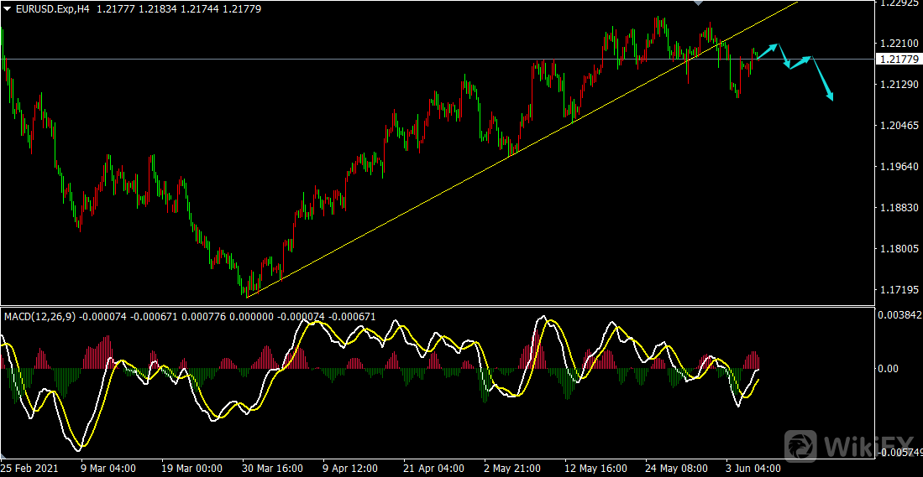Viewport: 923px width, 477px height.
Task: Click the 1.22925 price axis label
Action: (896, 3)
